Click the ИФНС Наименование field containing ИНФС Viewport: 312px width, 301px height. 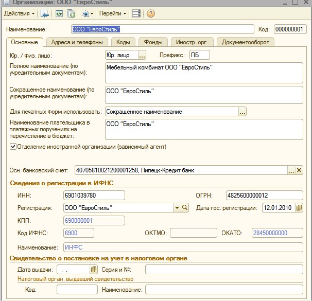pyautogui.click(x=183, y=247)
